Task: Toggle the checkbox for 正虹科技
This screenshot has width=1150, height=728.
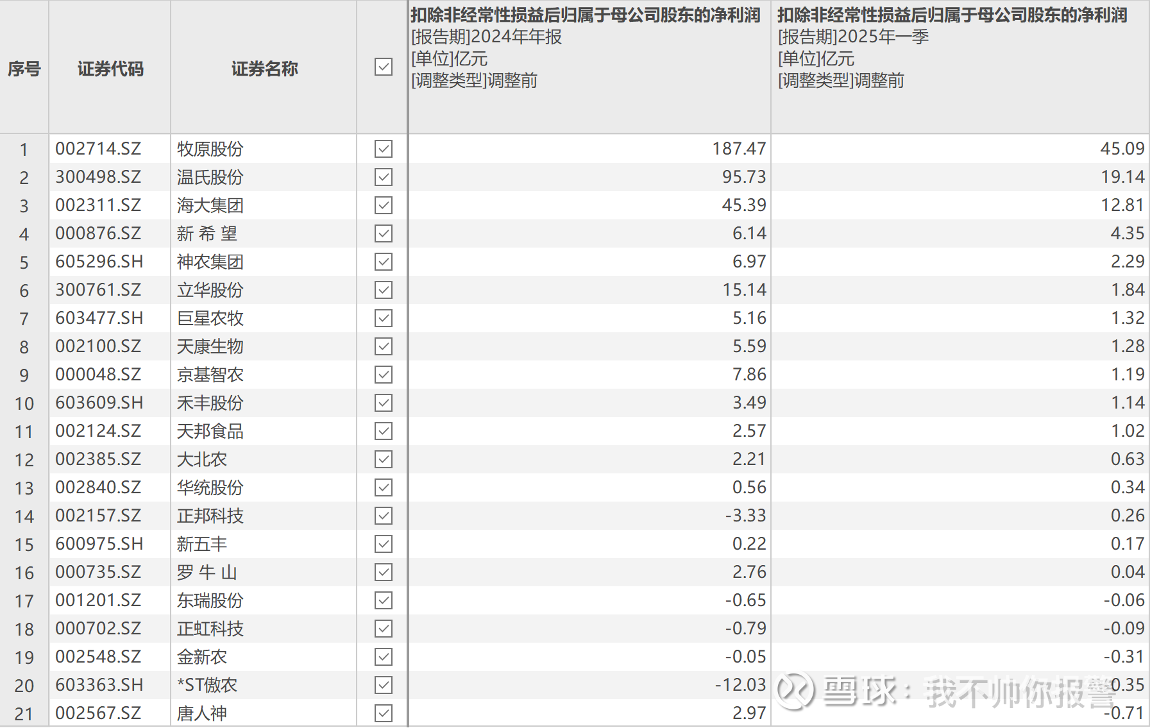Action: 384,629
